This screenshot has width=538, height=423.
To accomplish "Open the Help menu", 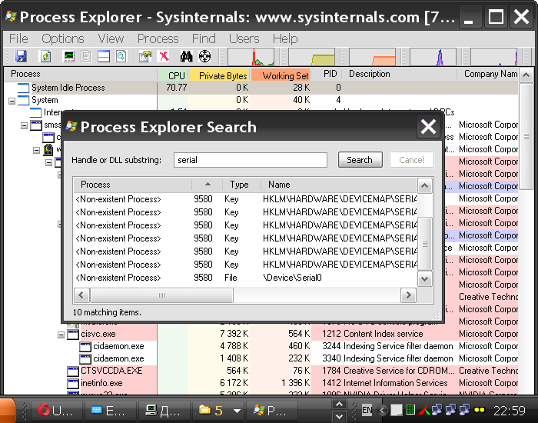I will point(285,38).
